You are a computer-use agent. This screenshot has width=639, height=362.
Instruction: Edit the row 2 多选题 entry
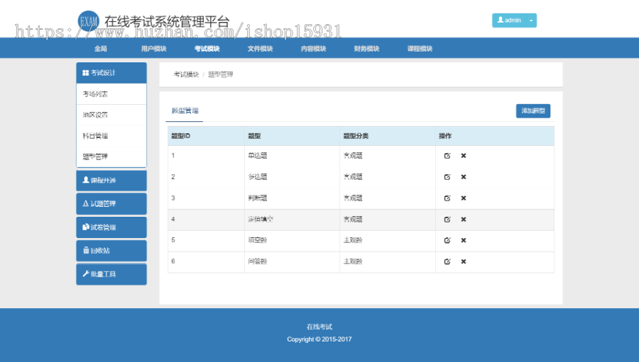447,177
